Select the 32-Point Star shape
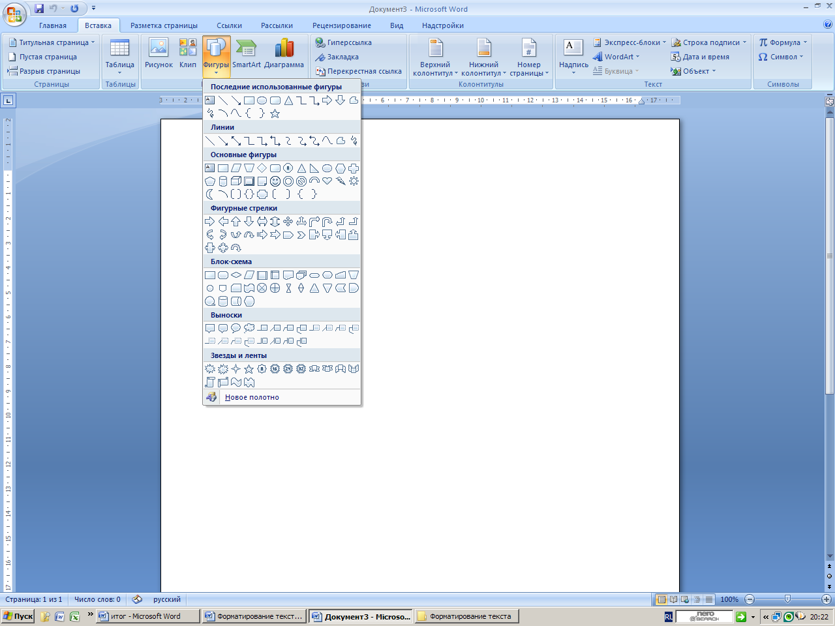 click(x=301, y=369)
